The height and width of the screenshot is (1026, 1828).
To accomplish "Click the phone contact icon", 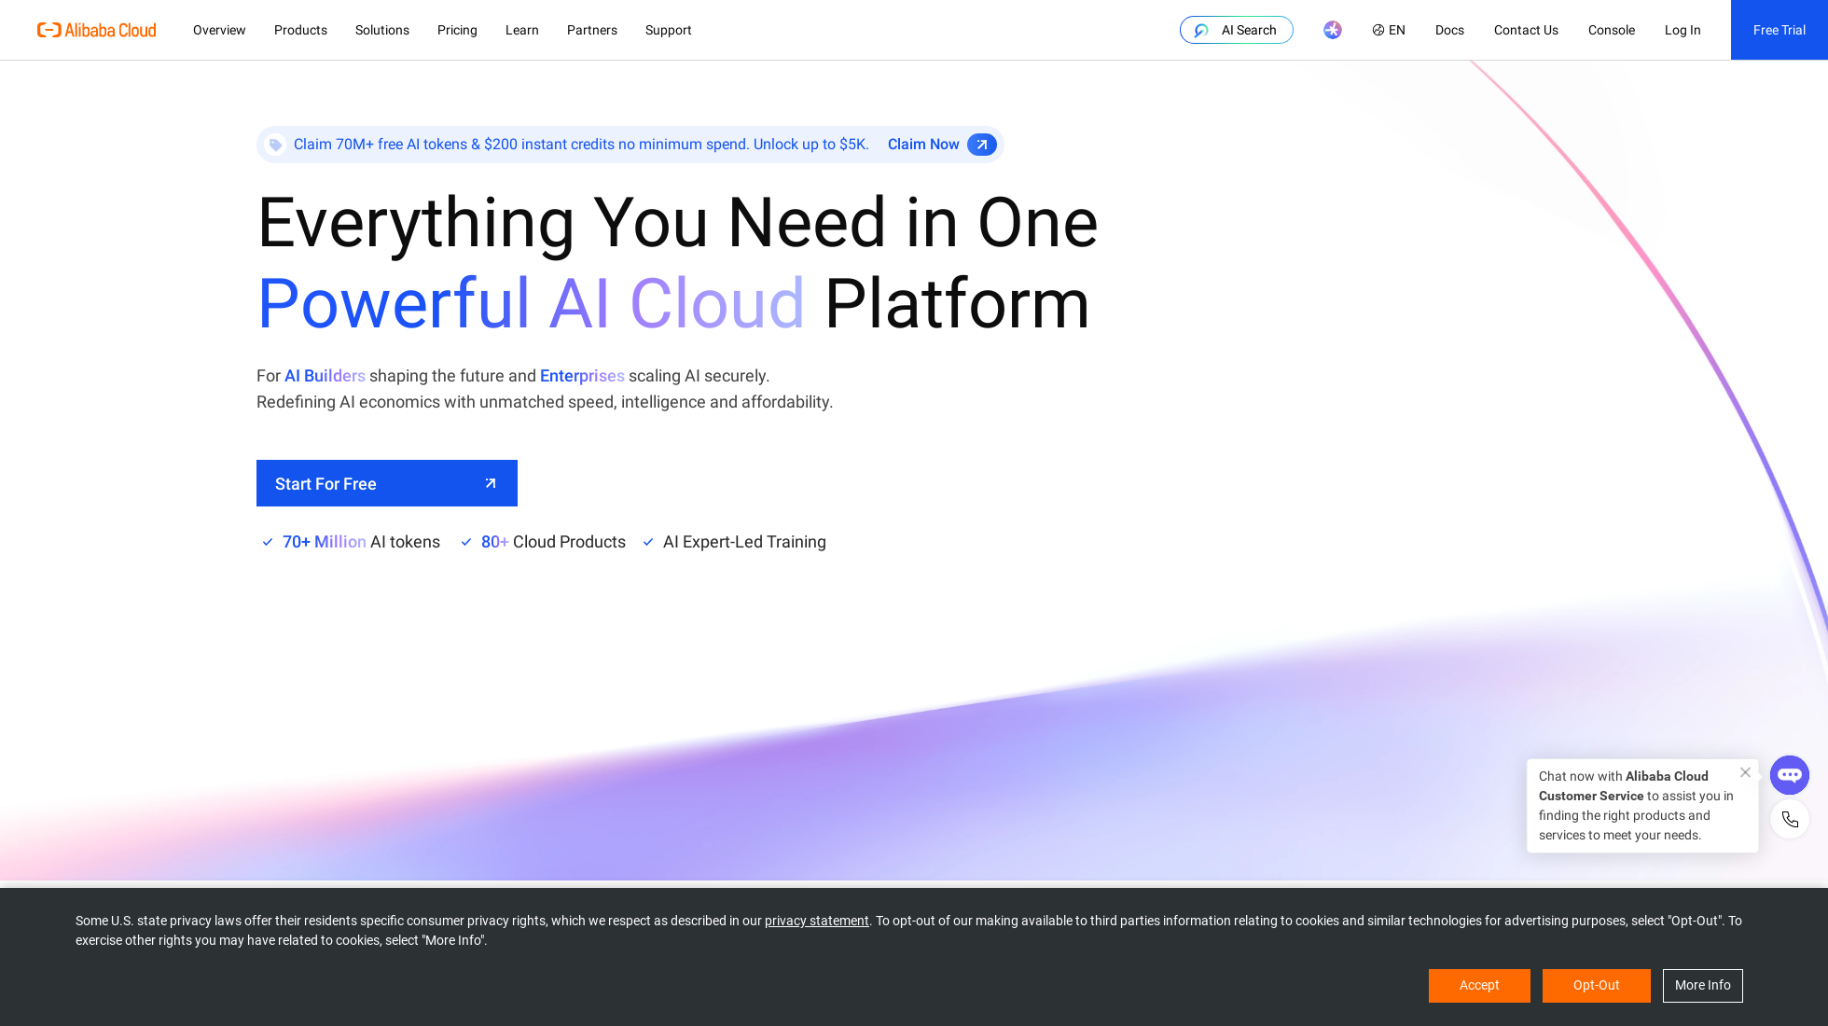I will pos(1789,819).
